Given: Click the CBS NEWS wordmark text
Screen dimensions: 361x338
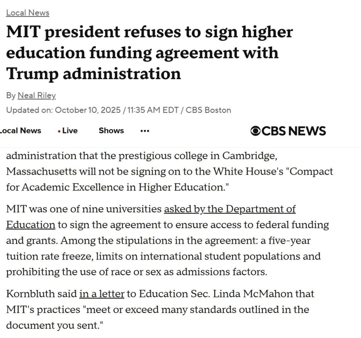Looking at the screenshot, I should (293, 131).
